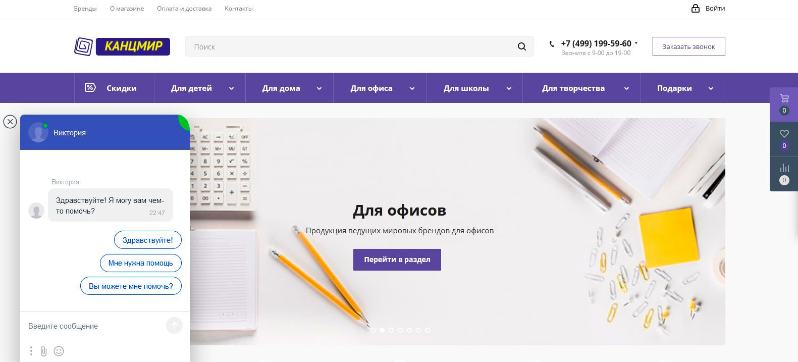Focus the Поиск search field

coord(351,46)
